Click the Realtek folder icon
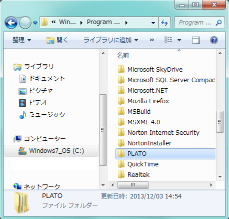The image size is (229, 219). coord(121,175)
